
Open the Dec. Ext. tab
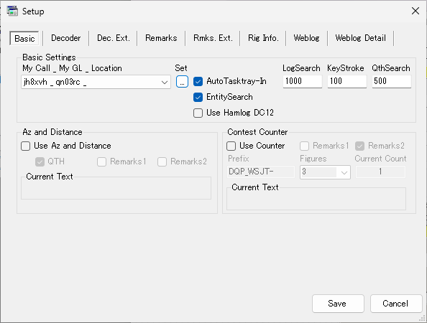[114, 38]
